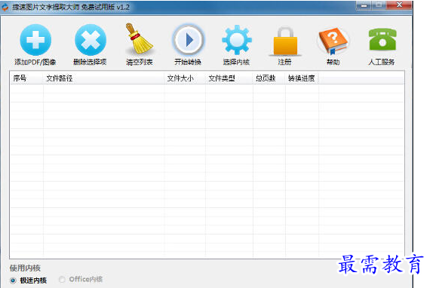Click the 总页数 column header
The height and width of the screenshot is (288, 430).
(269, 78)
